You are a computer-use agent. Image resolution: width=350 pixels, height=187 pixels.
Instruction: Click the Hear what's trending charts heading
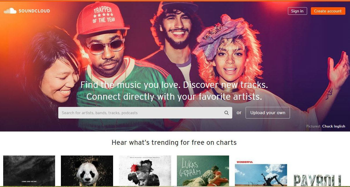tap(174, 142)
